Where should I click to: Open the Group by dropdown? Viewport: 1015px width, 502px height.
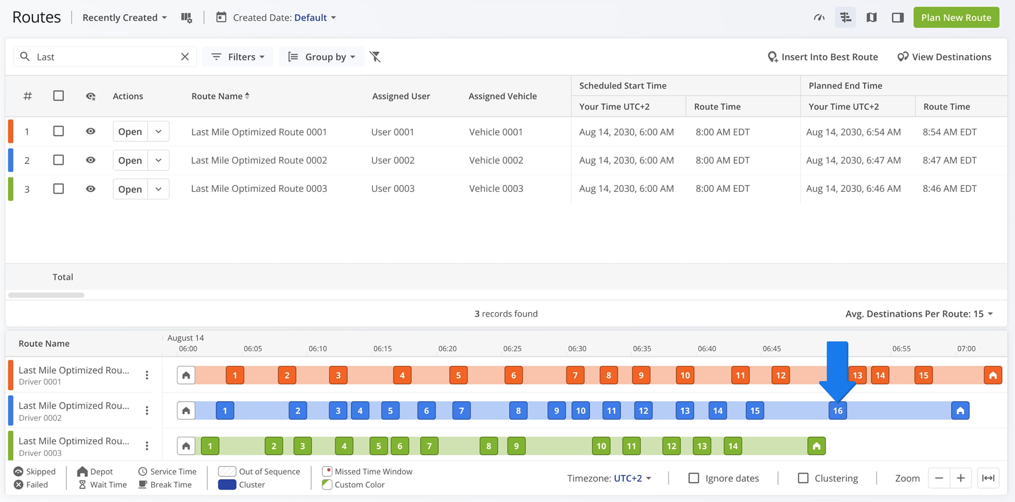click(322, 56)
